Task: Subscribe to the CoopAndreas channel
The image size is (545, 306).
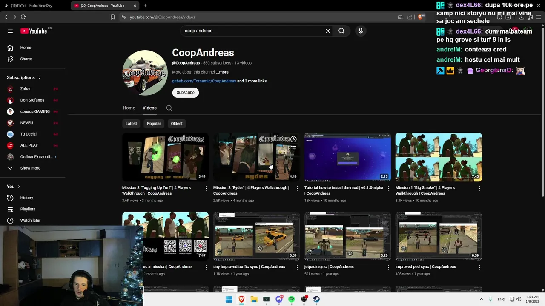Action: pos(186,92)
